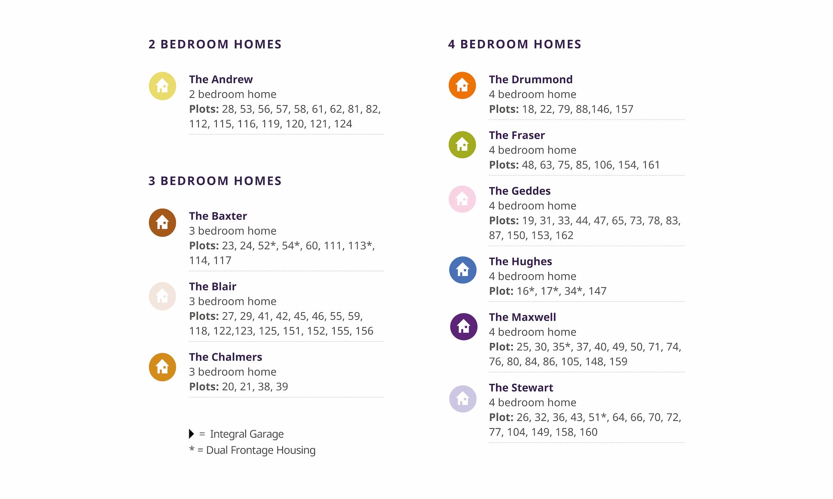
Task: Click The Chalmers home title
Action: [x=225, y=357]
